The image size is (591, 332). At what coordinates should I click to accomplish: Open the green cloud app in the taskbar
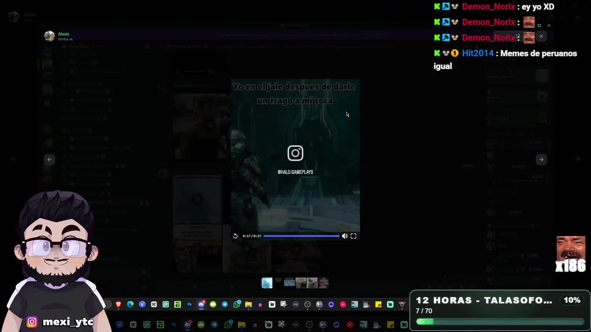[213, 304]
